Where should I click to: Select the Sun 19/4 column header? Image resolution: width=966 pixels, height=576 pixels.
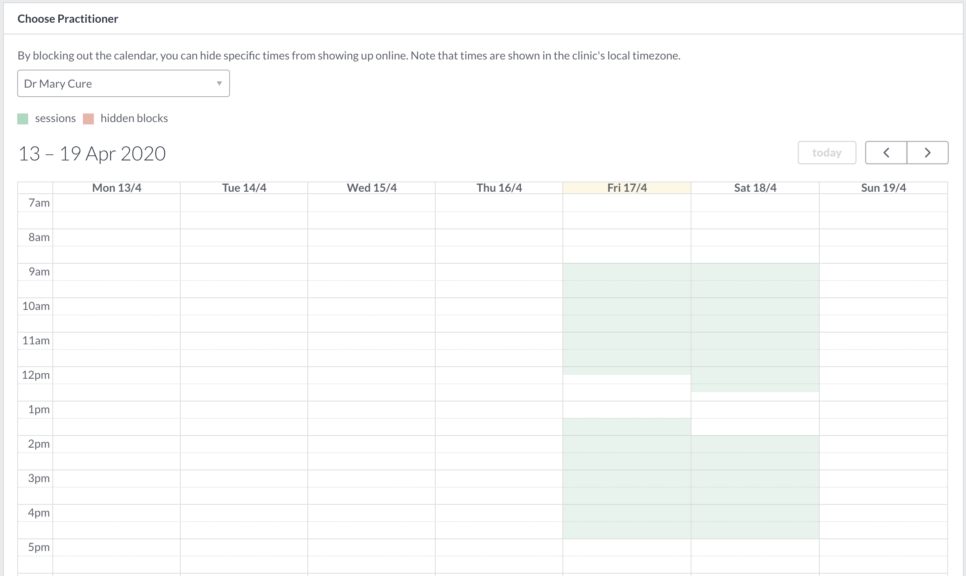(x=883, y=188)
